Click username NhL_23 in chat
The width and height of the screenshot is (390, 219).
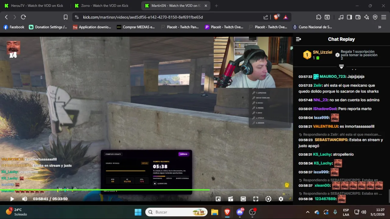tap(320, 100)
